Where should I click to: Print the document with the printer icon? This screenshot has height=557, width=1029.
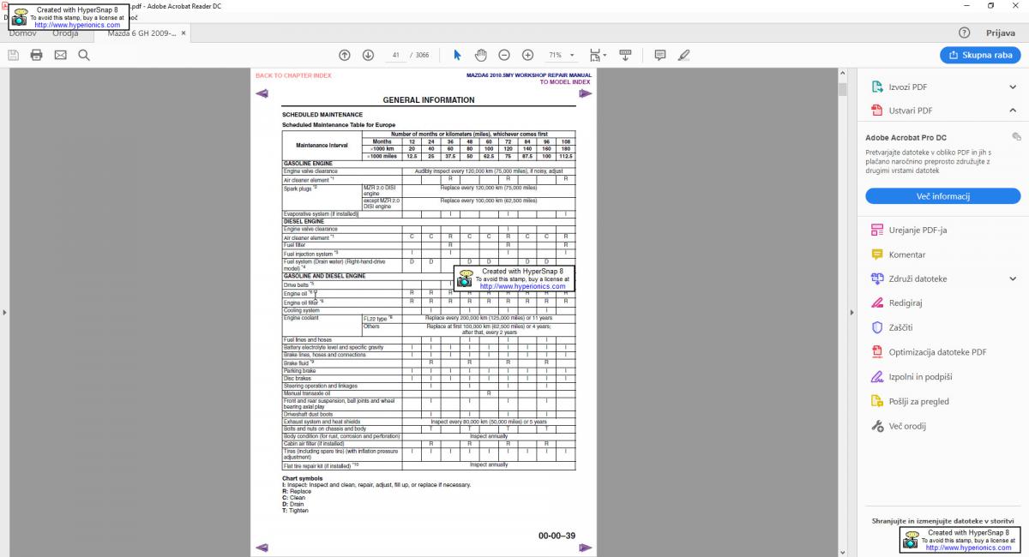[x=36, y=55]
